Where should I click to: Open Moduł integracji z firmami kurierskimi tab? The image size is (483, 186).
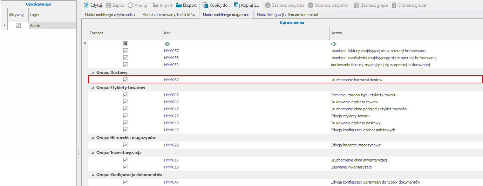287,15
